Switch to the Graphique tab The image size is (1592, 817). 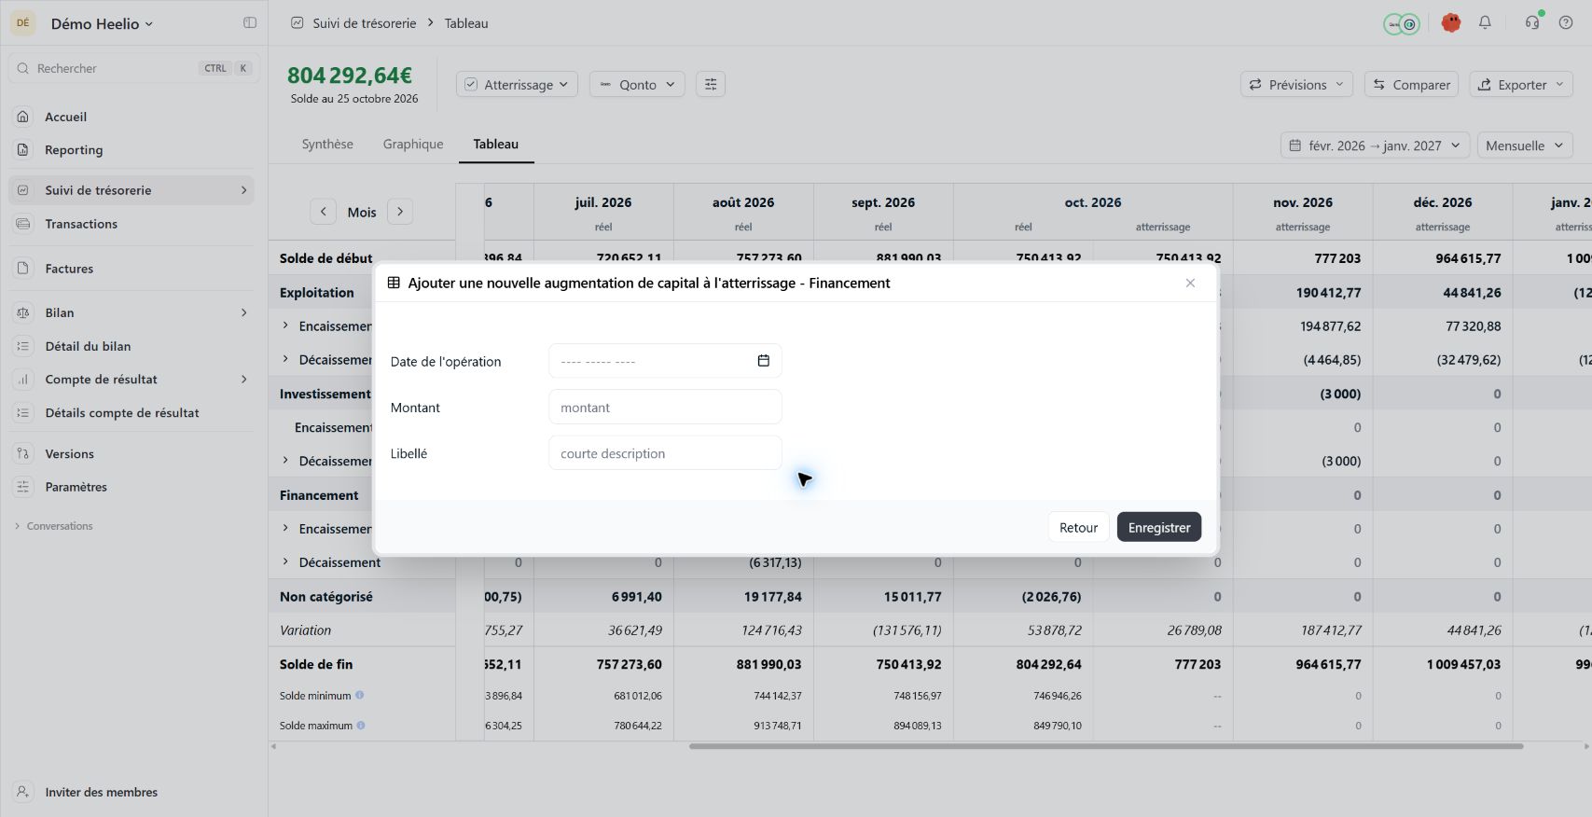[413, 145]
